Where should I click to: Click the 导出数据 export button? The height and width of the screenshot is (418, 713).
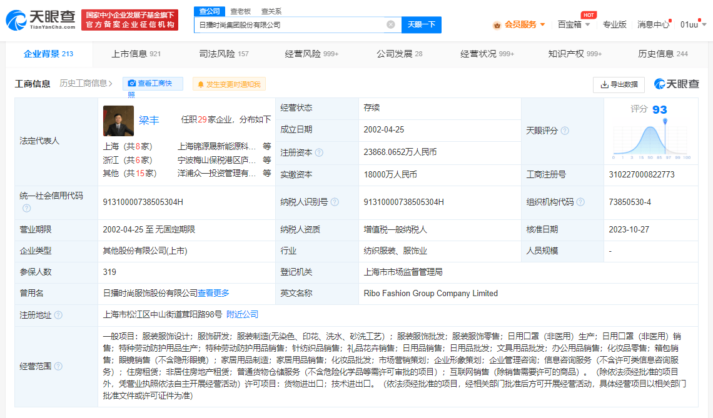(x=619, y=84)
